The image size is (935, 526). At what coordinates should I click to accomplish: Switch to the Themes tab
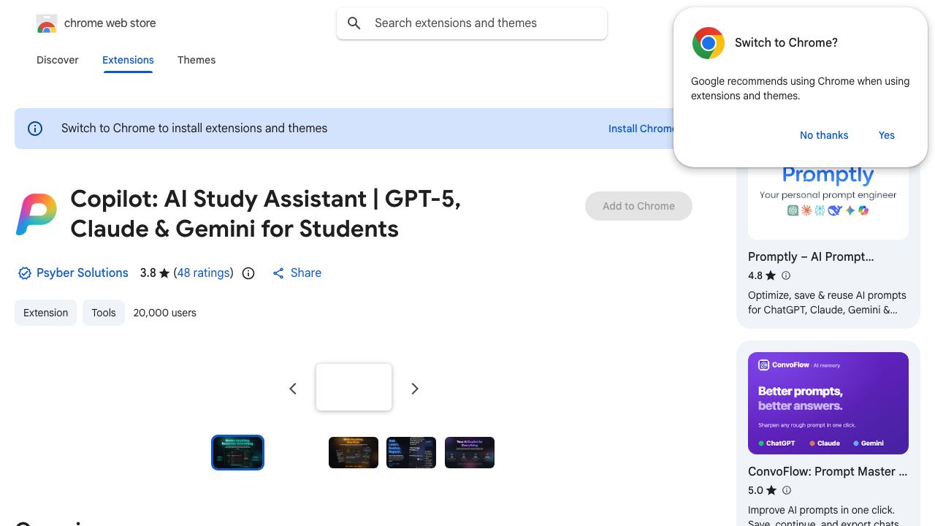pyautogui.click(x=196, y=60)
